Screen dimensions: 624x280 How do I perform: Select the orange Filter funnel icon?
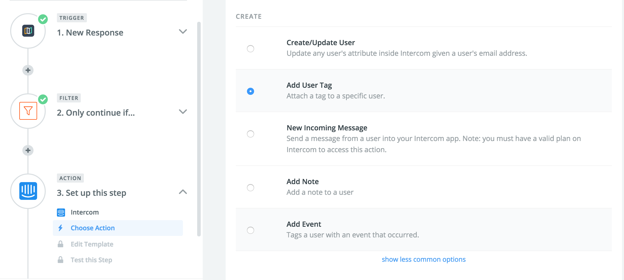point(28,111)
